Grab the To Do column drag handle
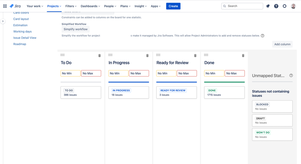The width and height of the screenshot is (301, 164). pos(62,55)
